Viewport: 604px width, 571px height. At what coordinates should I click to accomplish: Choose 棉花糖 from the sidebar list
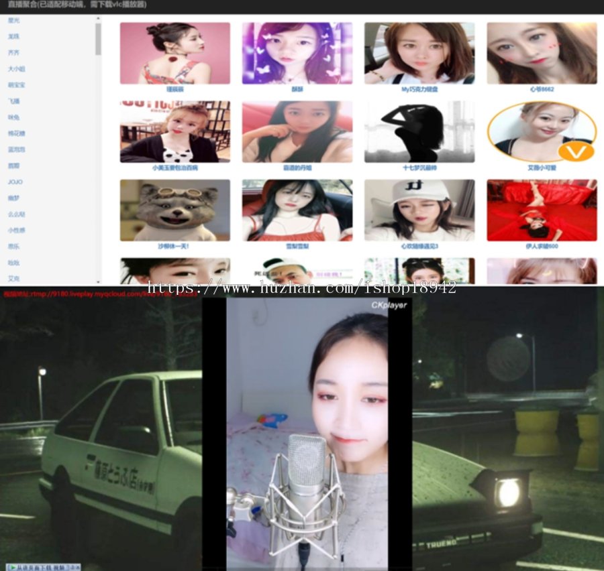pos(16,133)
